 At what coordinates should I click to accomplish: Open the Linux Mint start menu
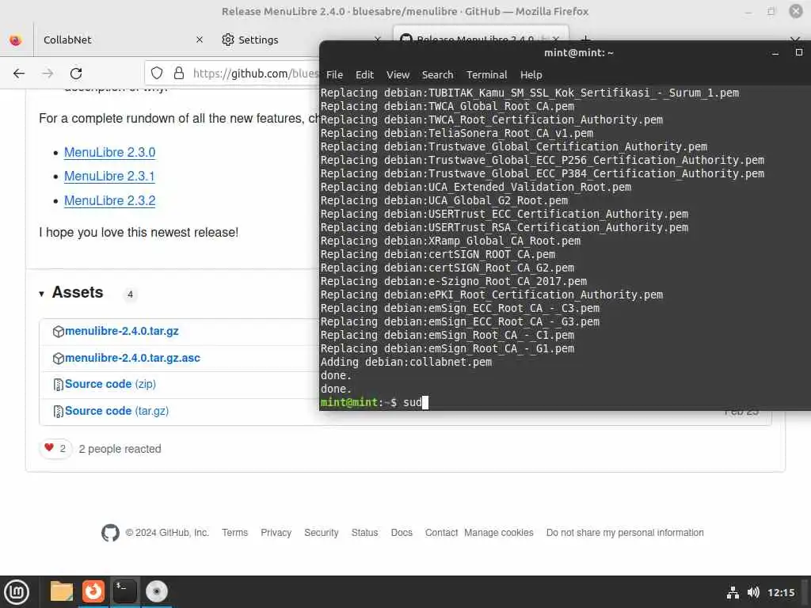[17, 591]
